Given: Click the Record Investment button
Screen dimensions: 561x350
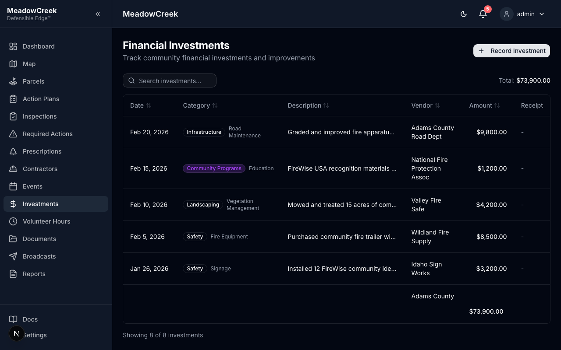Looking at the screenshot, I should [511, 51].
